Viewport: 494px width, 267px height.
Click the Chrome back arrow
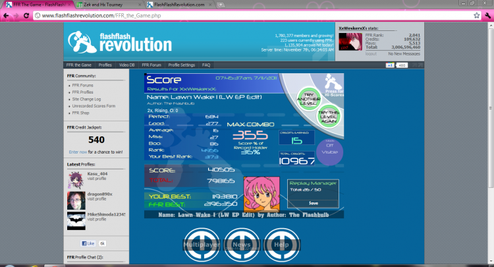tap(6, 15)
